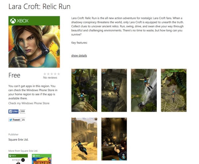Screen dimensions: 199x164
Task: Click the Facebook like count 268
Action: 23,111
